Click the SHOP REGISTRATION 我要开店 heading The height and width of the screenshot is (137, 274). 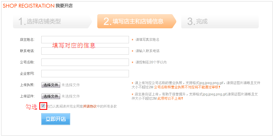(x=38, y=6)
